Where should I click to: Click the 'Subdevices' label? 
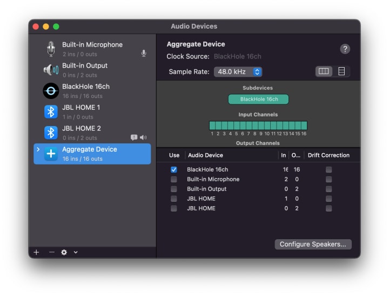258,88
